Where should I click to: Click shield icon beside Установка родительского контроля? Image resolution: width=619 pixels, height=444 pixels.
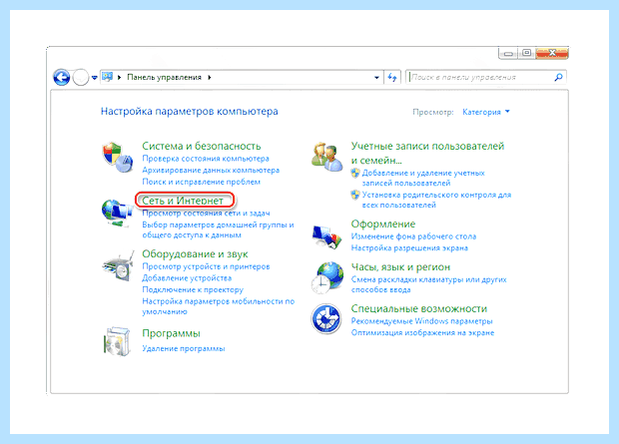355,195
